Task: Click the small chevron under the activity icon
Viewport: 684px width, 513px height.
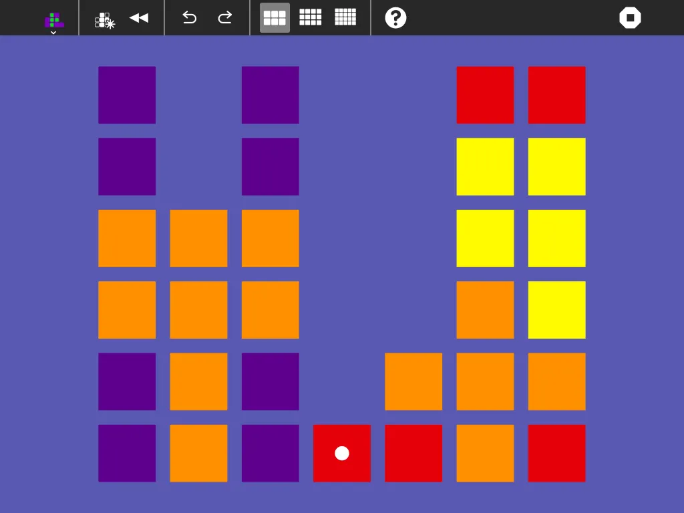Action: [53, 33]
